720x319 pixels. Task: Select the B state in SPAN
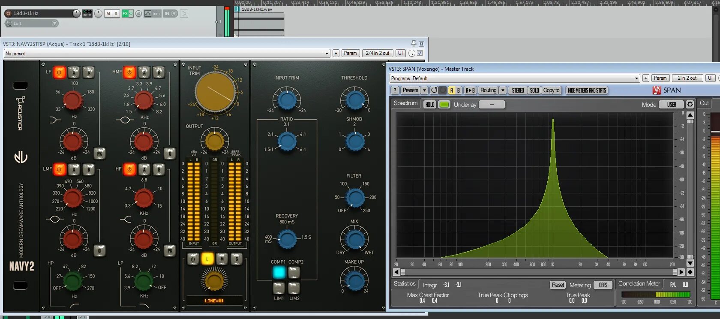459,90
